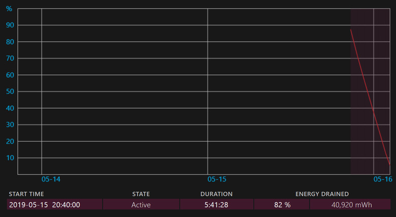Image resolution: width=396 pixels, height=217 pixels.
Task: Select the 5:41:28 duration value
Action: (216, 204)
